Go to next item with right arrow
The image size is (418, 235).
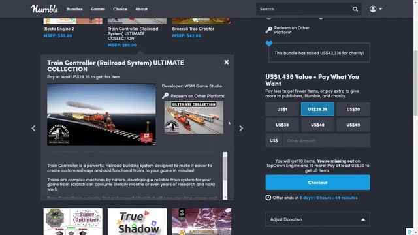(241, 128)
